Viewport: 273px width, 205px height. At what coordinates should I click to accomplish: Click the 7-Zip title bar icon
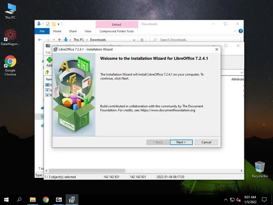(x=48, y=46)
